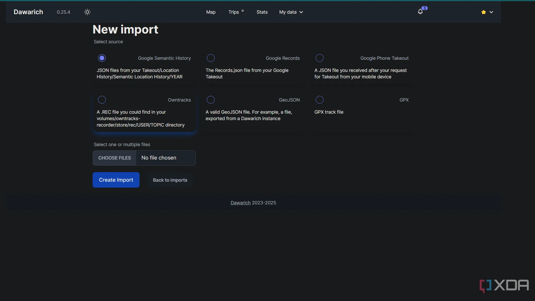Click the valid GeoJSON file description

(249, 115)
